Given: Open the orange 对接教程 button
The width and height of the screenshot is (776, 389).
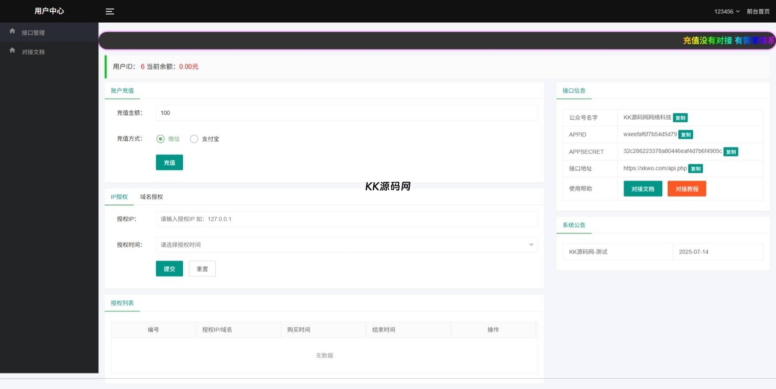Looking at the screenshot, I should coord(687,189).
